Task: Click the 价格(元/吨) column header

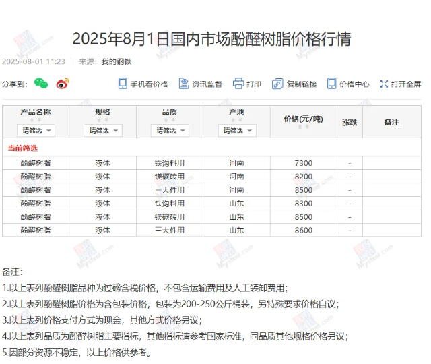Action: (x=303, y=119)
